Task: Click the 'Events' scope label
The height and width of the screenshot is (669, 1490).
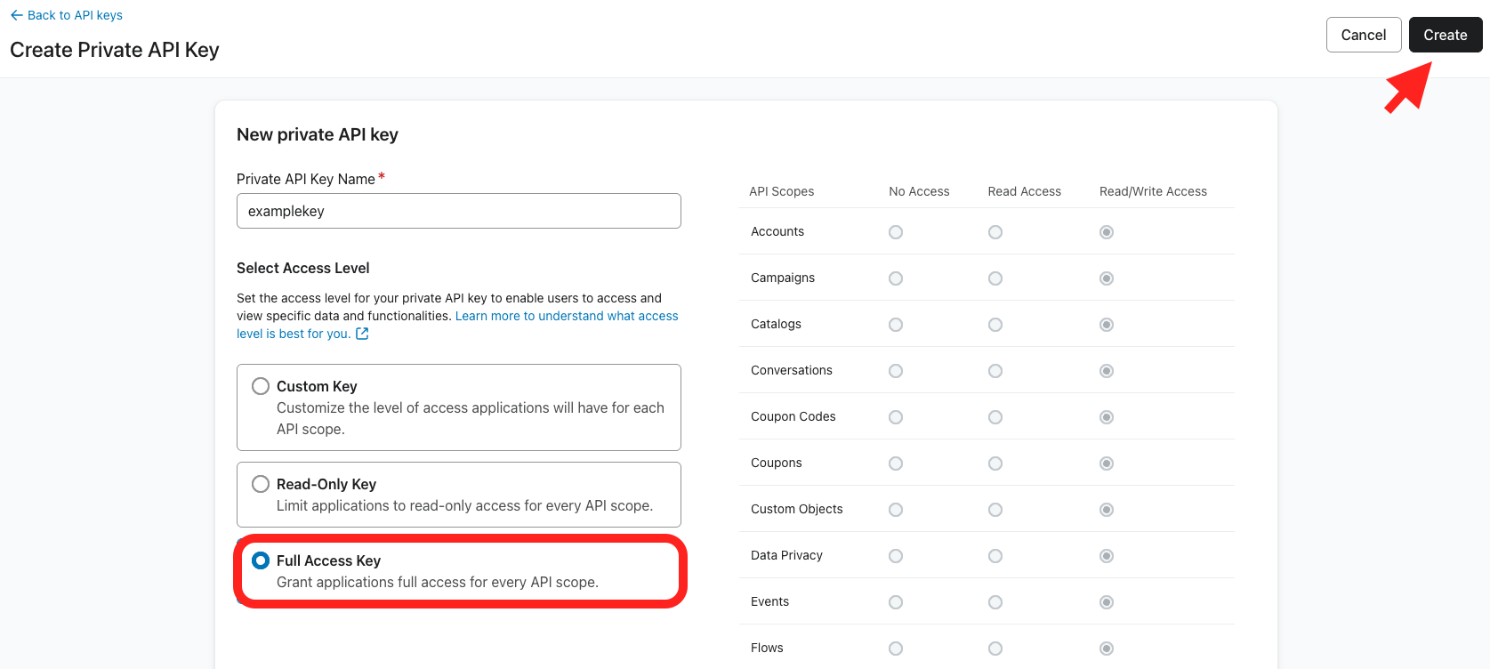Action: 769,601
